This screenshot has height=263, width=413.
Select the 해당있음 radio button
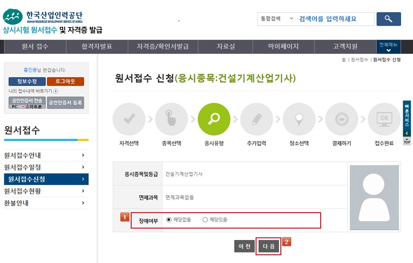tap(205, 219)
